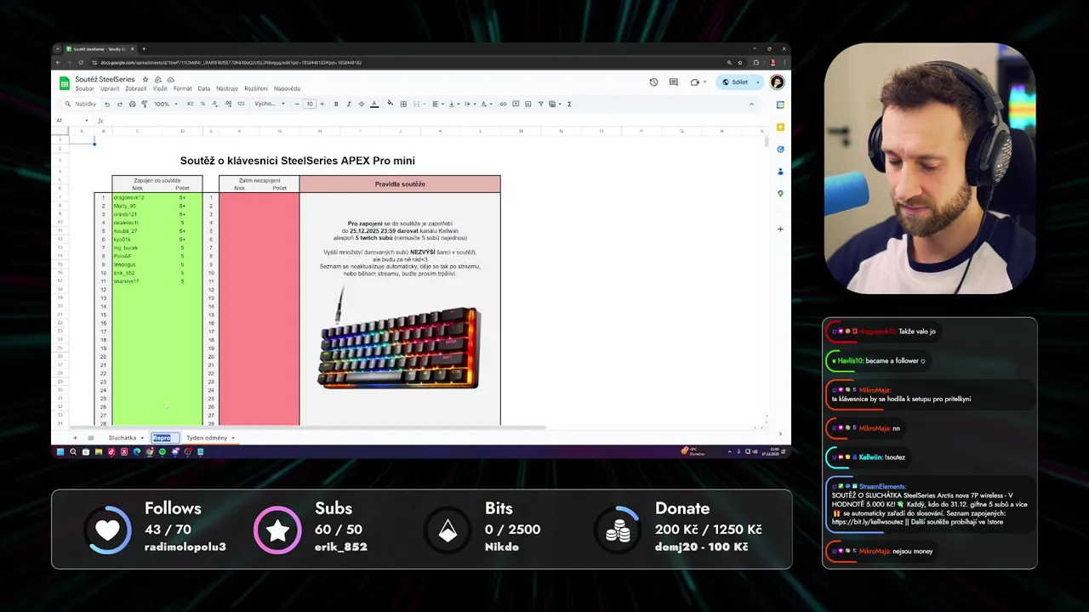Collapse the toolbar with the chevron
This screenshot has height=612, width=1089.
[x=751, y=104]
